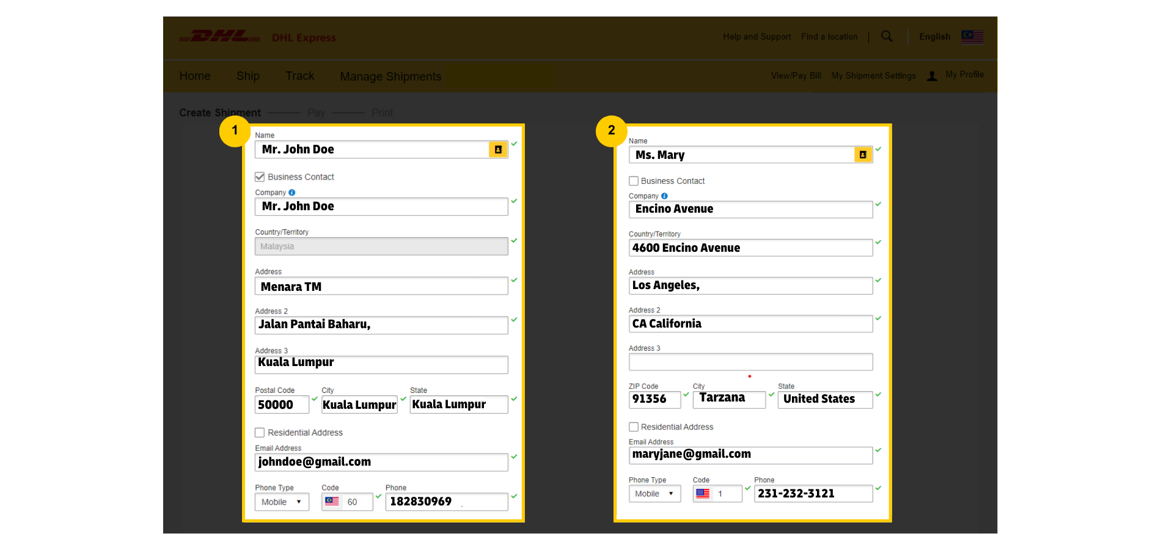The height and width of the screenshot is (550, 1161).
Task: Open the Ship menu
Action: 248,76
